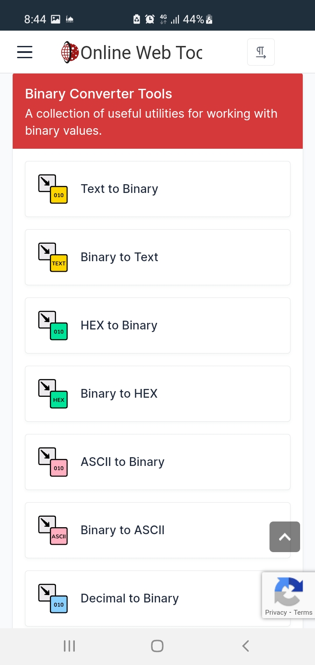
Task: Tap the Android back navigation button
Action: [245, 646]
